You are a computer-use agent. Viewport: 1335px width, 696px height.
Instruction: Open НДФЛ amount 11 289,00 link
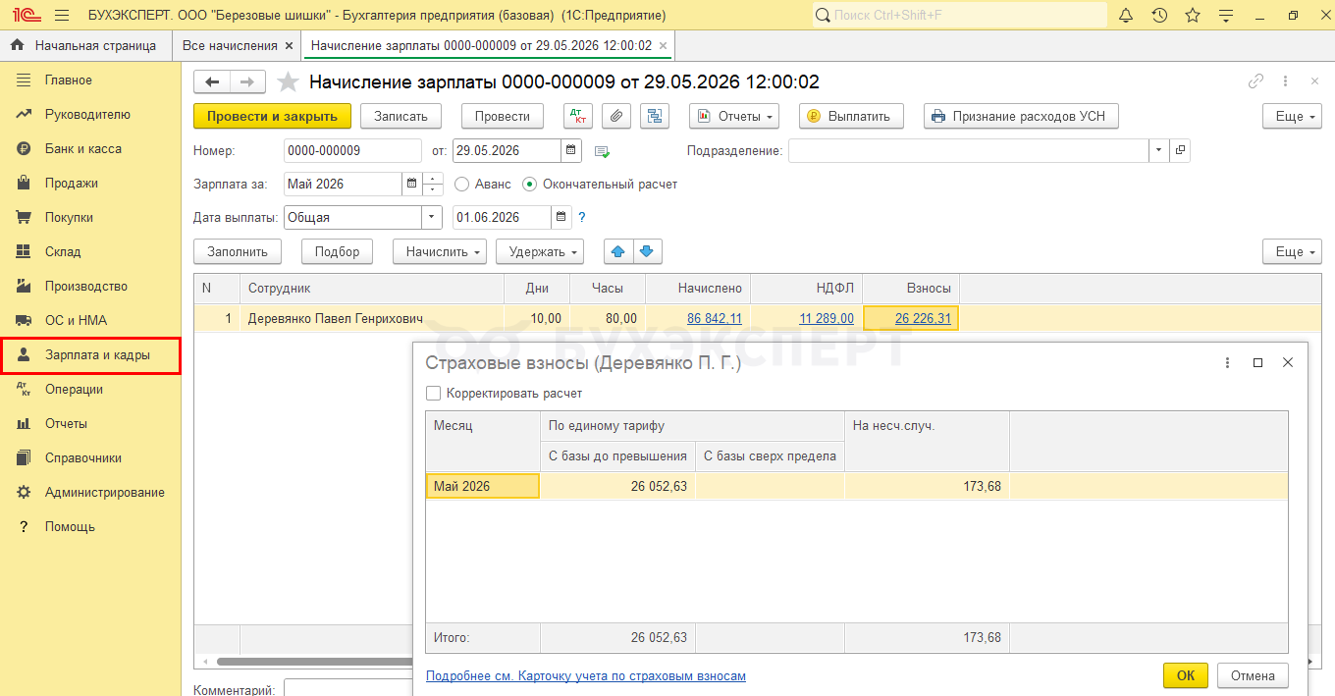[x=827, y=318]
